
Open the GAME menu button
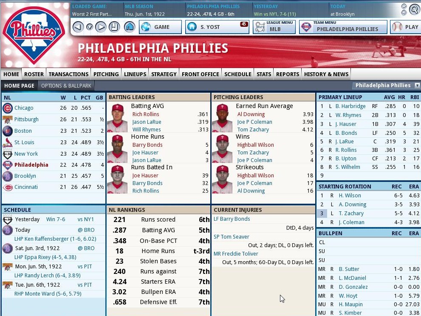160,27
